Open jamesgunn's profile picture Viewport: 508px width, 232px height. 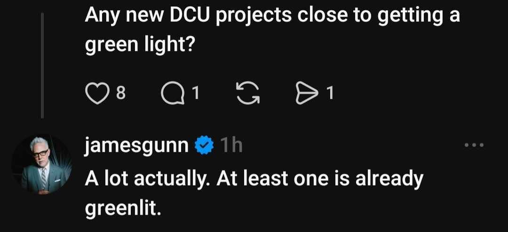click(41, 164)
